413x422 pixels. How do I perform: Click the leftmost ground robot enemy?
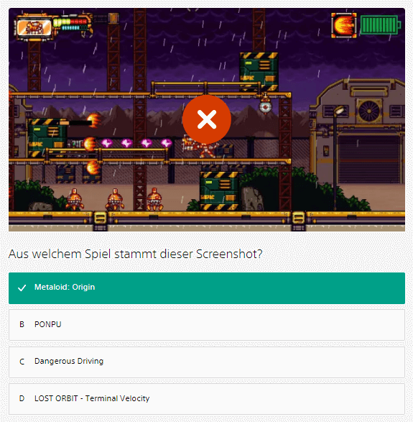click(x=74, y=200)
